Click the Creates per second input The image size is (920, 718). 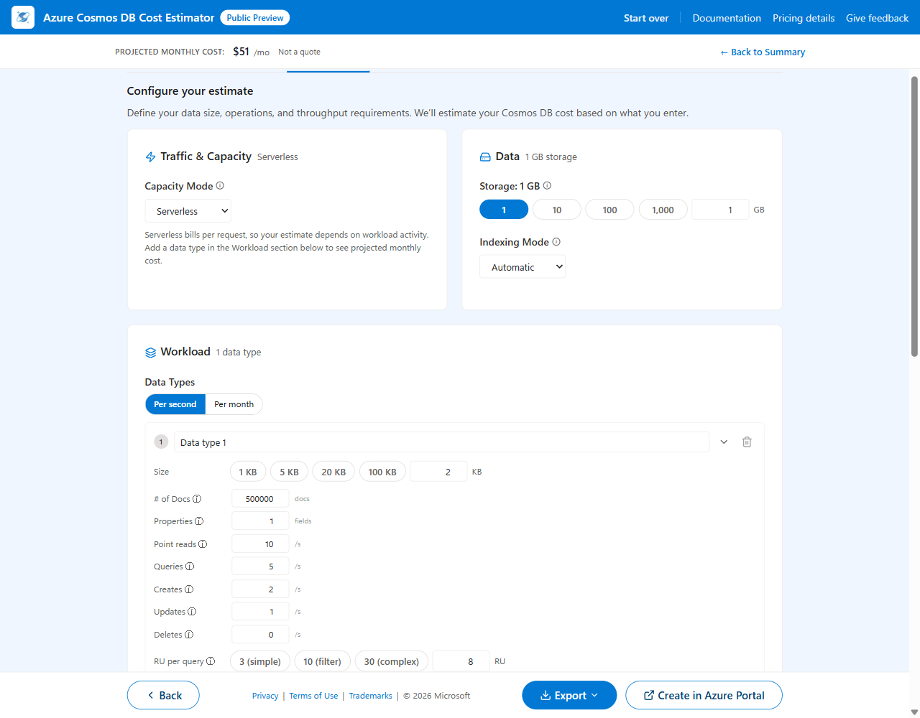(x=260, y=589)
